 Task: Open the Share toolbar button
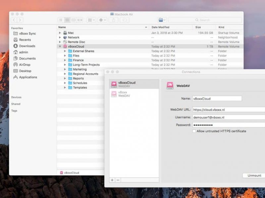113,20
